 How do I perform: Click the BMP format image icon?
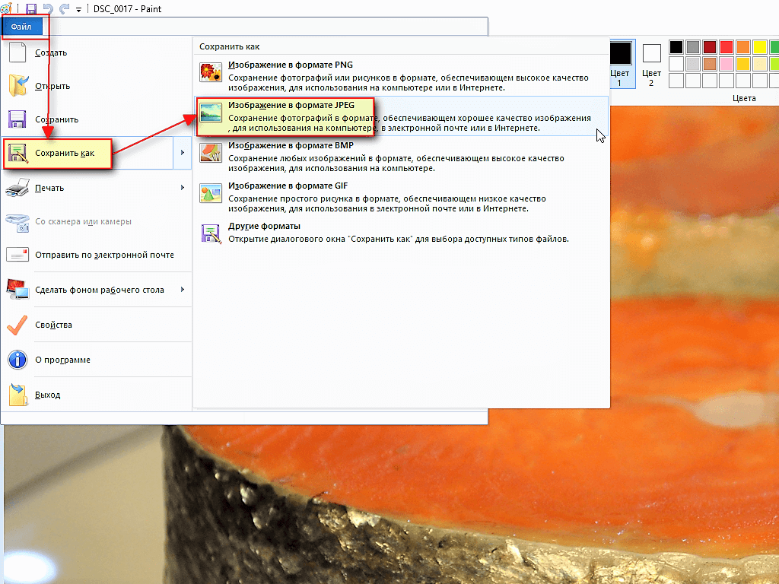click(x=210, y=153)
